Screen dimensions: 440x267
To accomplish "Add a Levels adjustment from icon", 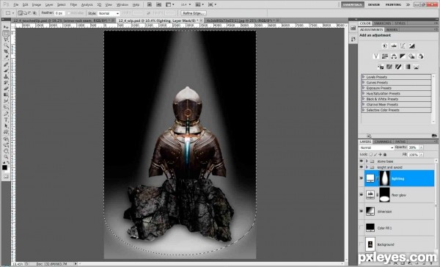I will coord(394,45).
